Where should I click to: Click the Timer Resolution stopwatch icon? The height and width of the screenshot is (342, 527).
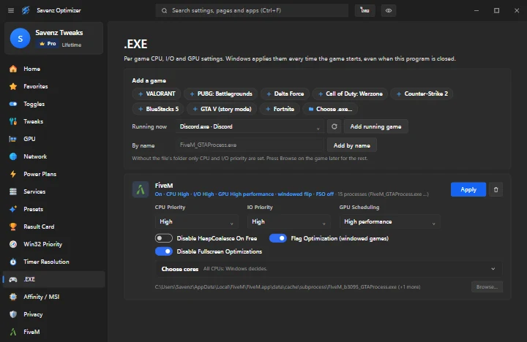(13, 262)
